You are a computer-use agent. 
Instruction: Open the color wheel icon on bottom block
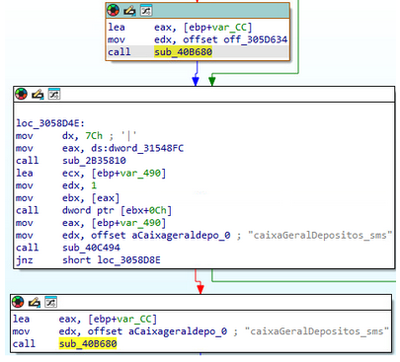click(18, 302)
